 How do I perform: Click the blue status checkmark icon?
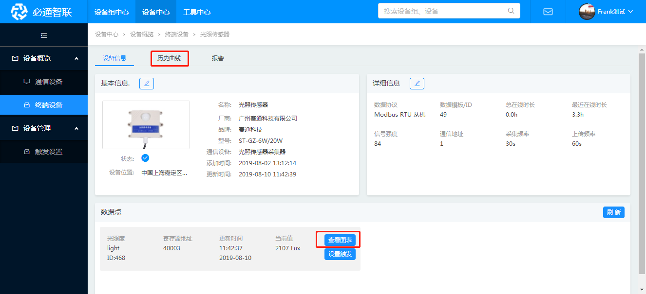click(145, 158)
